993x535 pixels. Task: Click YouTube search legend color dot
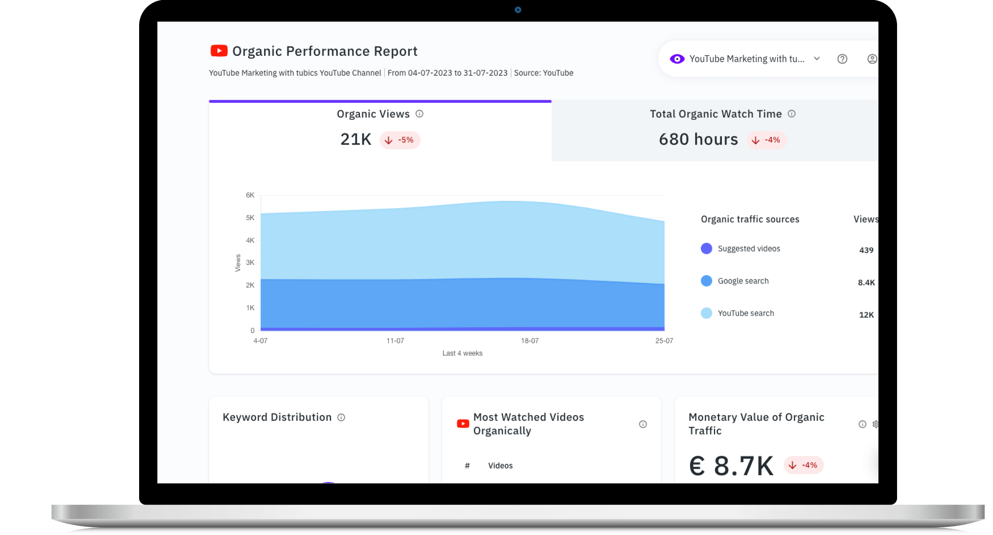[706, 313]
